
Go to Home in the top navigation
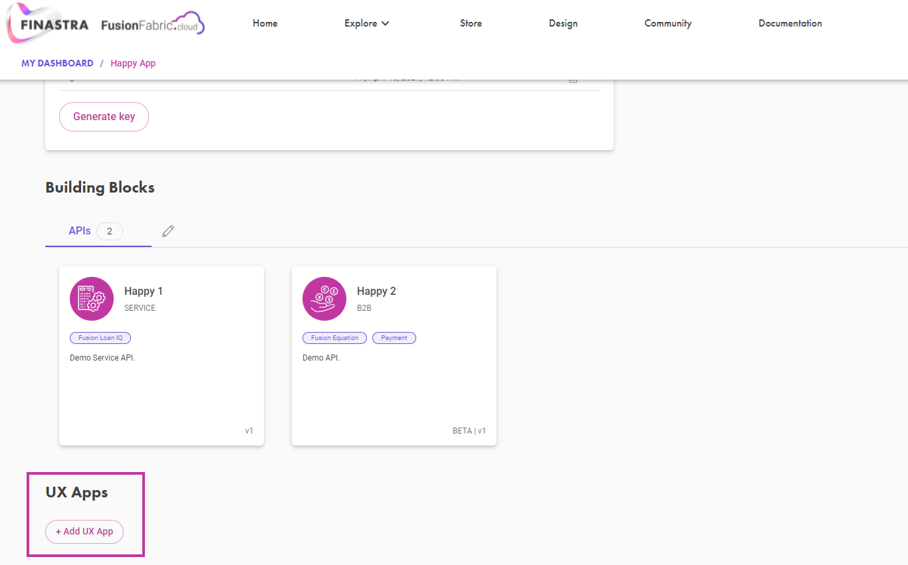pos(265,23)
